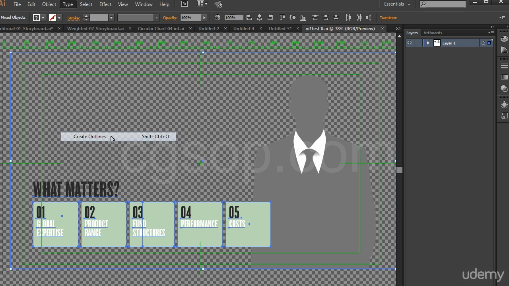
Task: Expand the Layer 1 disclosure triangle
Action: (x=428, y=43)
